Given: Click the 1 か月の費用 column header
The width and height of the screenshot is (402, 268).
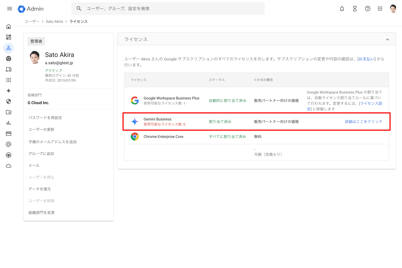Looking at the screenshot, I should pyautogui.click(x=263, y=80).
